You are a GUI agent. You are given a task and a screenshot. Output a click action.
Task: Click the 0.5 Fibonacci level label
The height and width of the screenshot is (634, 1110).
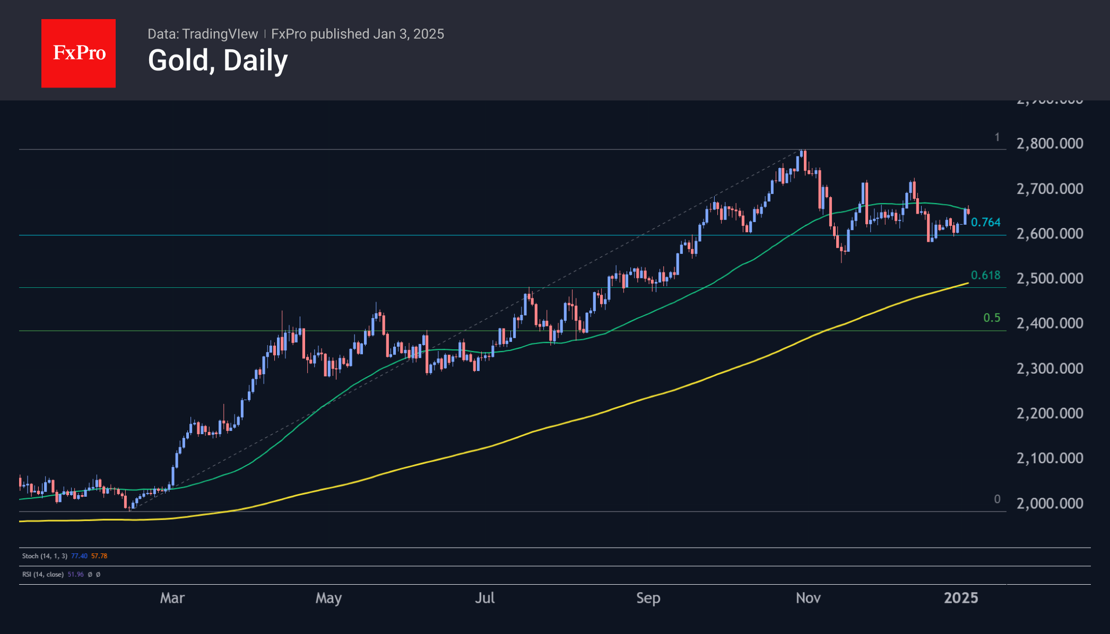coord(991,318)
